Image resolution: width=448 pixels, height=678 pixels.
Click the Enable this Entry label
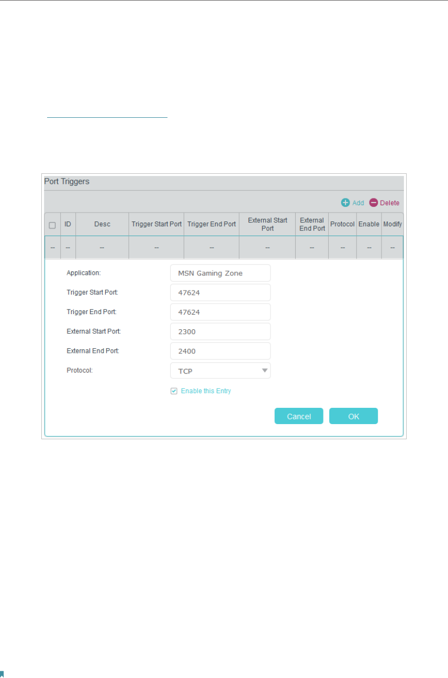point(206,391)
